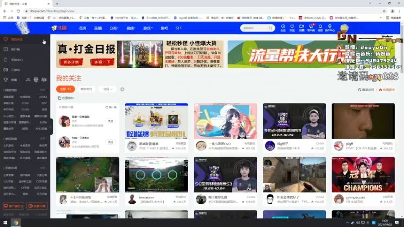This screenshot has height=227, width=404.
Task: Open a new browser tab with plus
Action: (57, 4)
